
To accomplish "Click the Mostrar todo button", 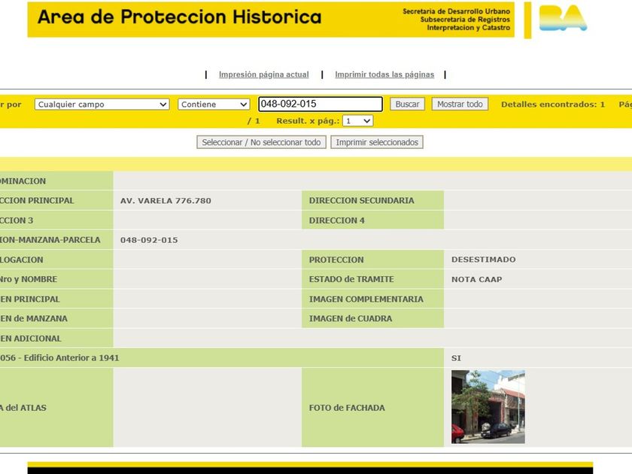I will (x=460, y=104).
